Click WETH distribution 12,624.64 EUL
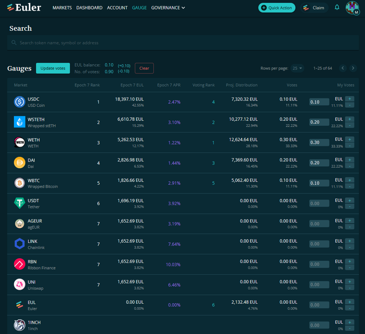The height and width of the screenshot is (334, 365). pyautogui.click(x=243, y=139)
